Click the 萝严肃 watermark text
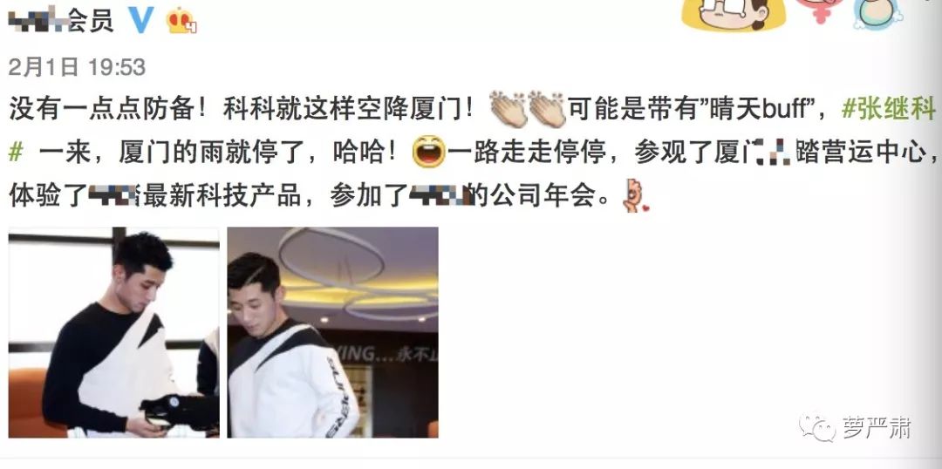 [877, 428]
